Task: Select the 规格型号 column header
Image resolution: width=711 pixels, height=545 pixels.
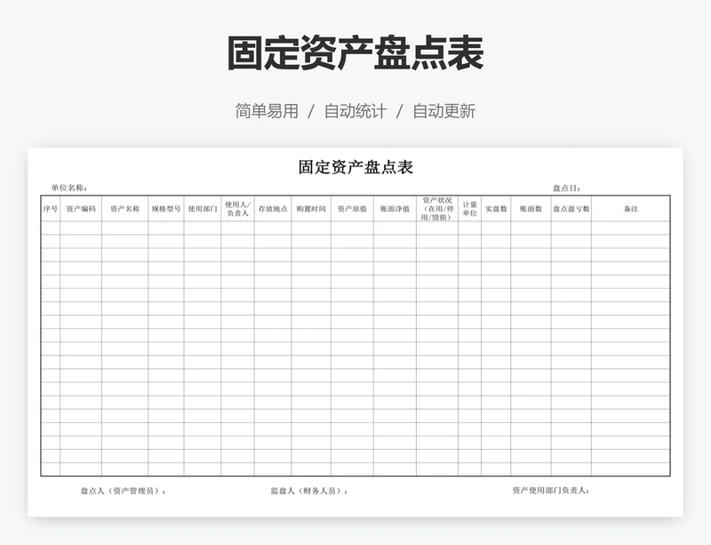Action: pos(166,209)
